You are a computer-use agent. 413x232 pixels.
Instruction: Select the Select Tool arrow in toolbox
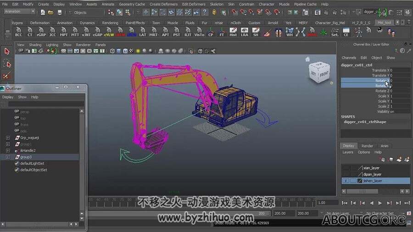pyautogui.click(x=7, y=51)
